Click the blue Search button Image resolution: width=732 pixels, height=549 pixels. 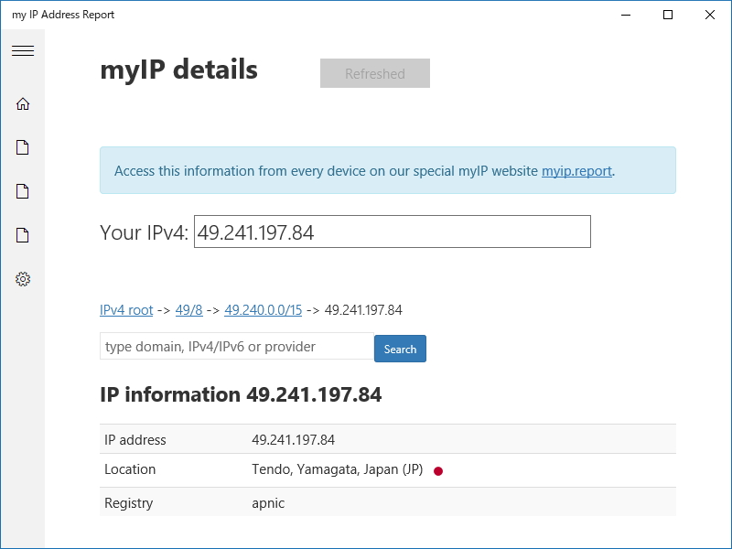pyautogui.click(x=400, y=349)
